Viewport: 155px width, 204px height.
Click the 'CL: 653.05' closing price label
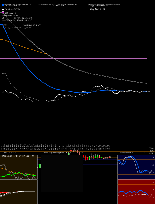(x=58, y=6)
